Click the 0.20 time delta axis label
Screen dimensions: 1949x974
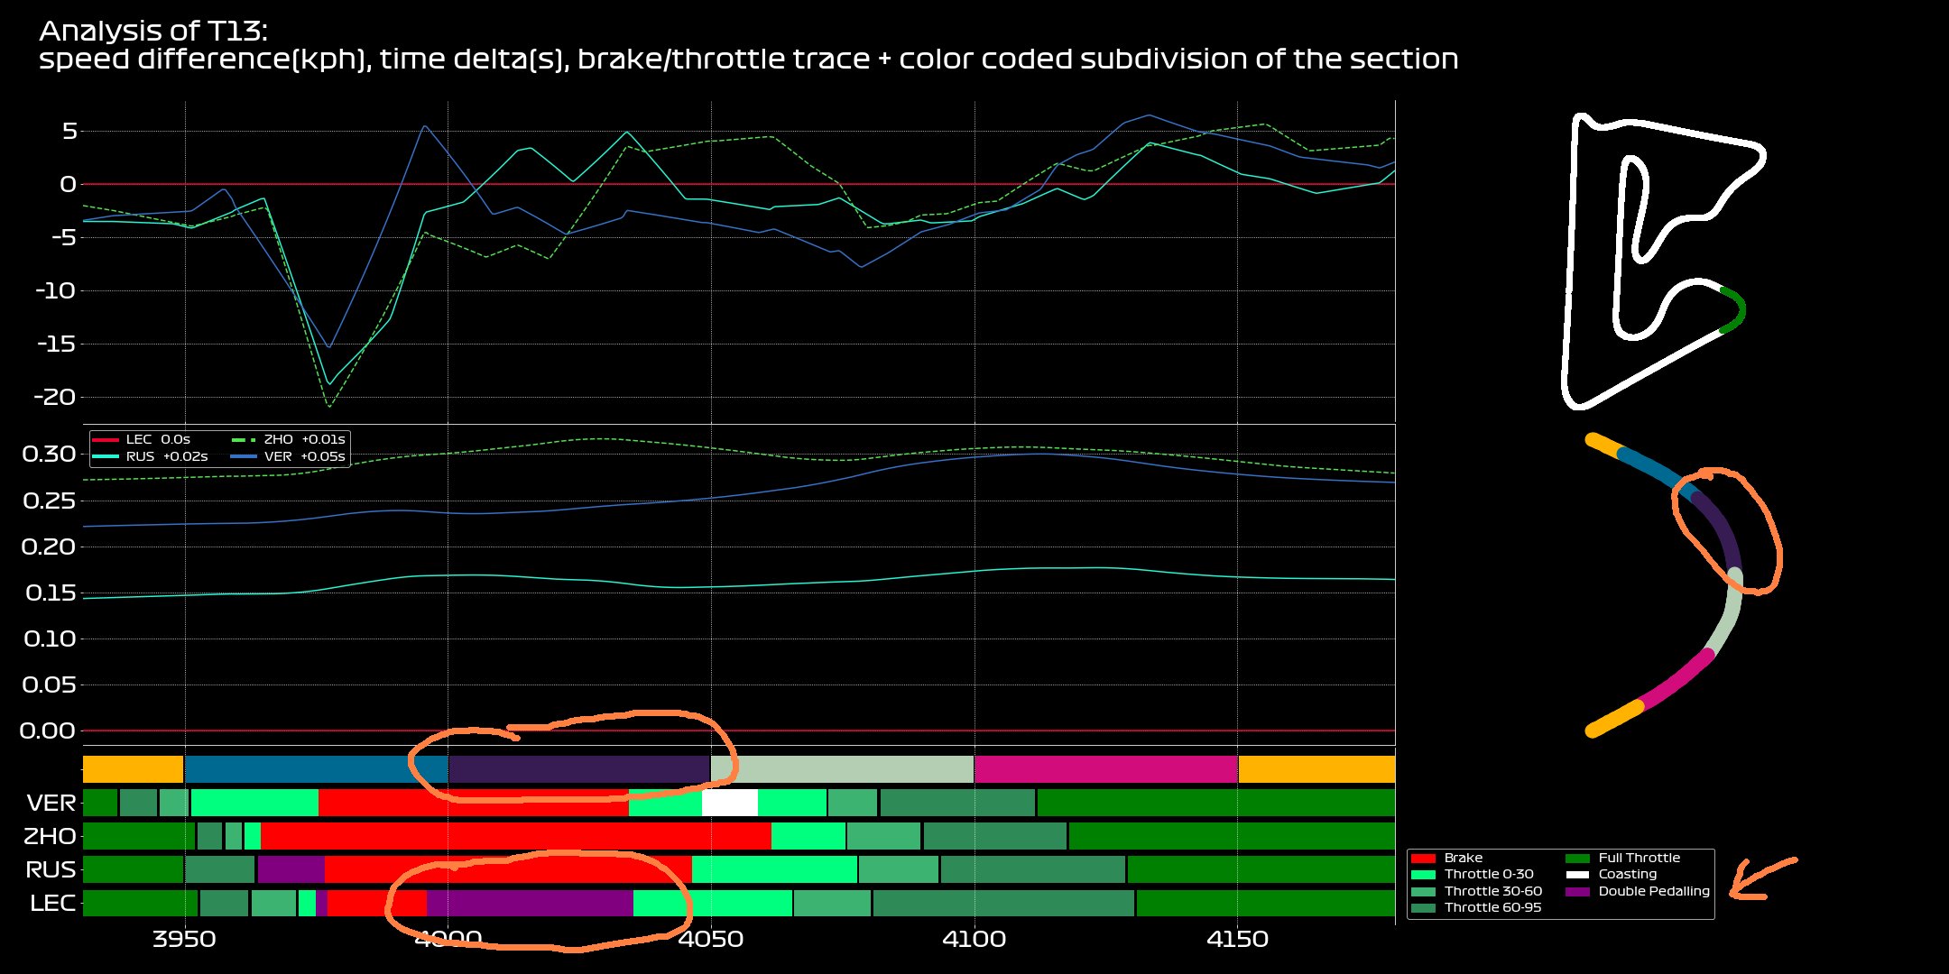(x=50, y=547)
